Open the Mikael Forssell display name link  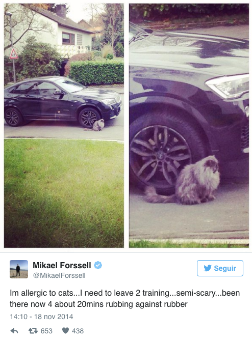click(x=62, y=265)
